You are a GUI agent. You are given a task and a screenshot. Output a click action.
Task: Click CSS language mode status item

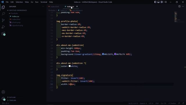(x=163, y=103)
